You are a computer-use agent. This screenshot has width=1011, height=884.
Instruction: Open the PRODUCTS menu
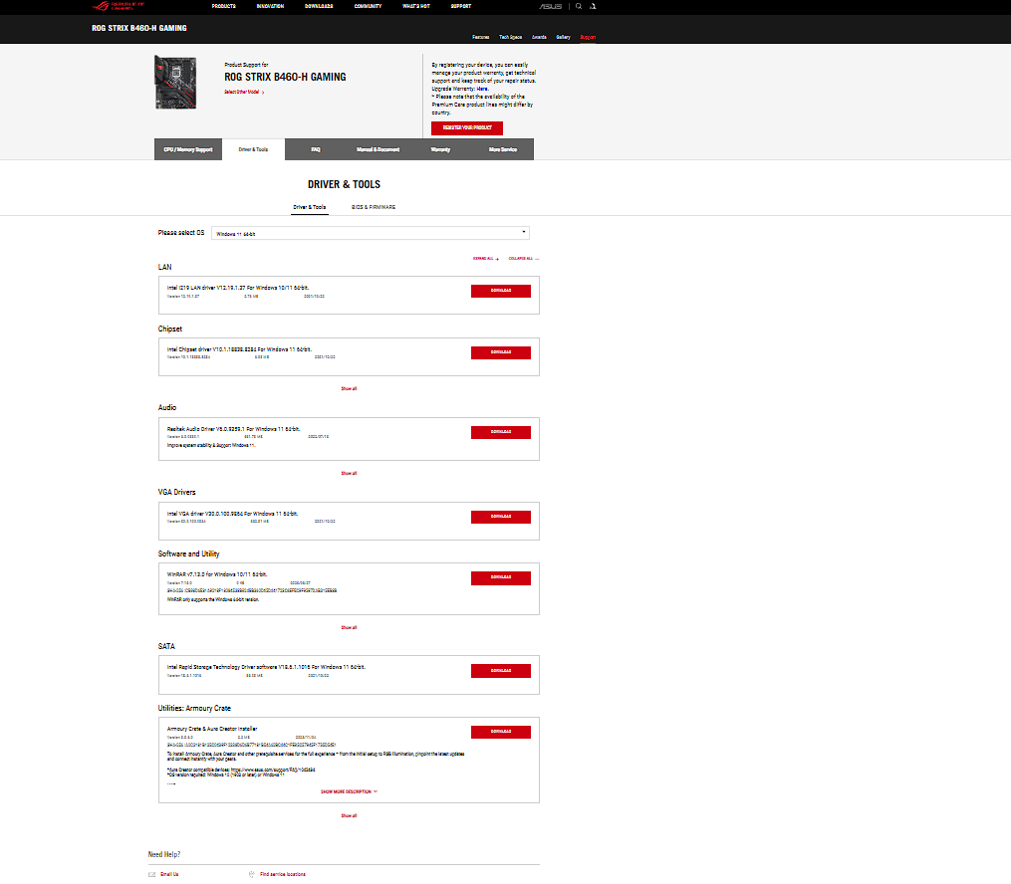click(x=224, y=6)
